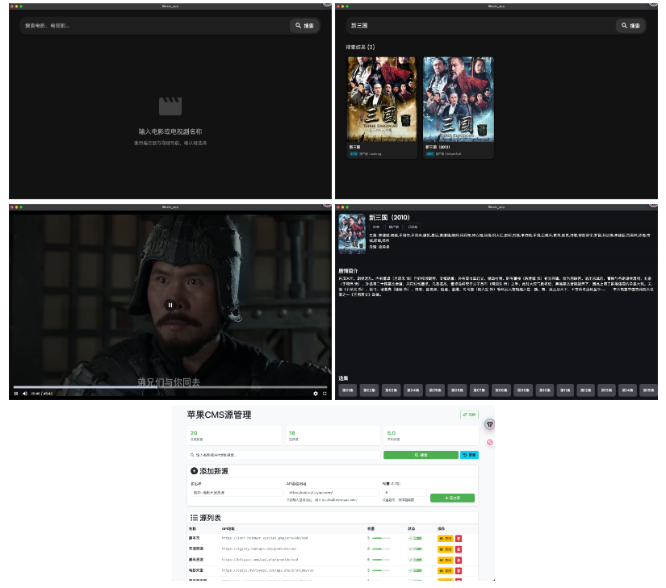This screenshot has height=588, width=666.
Task: Click the 新三国 (2010) poster on the detail page
Action: tap(352, 234)
